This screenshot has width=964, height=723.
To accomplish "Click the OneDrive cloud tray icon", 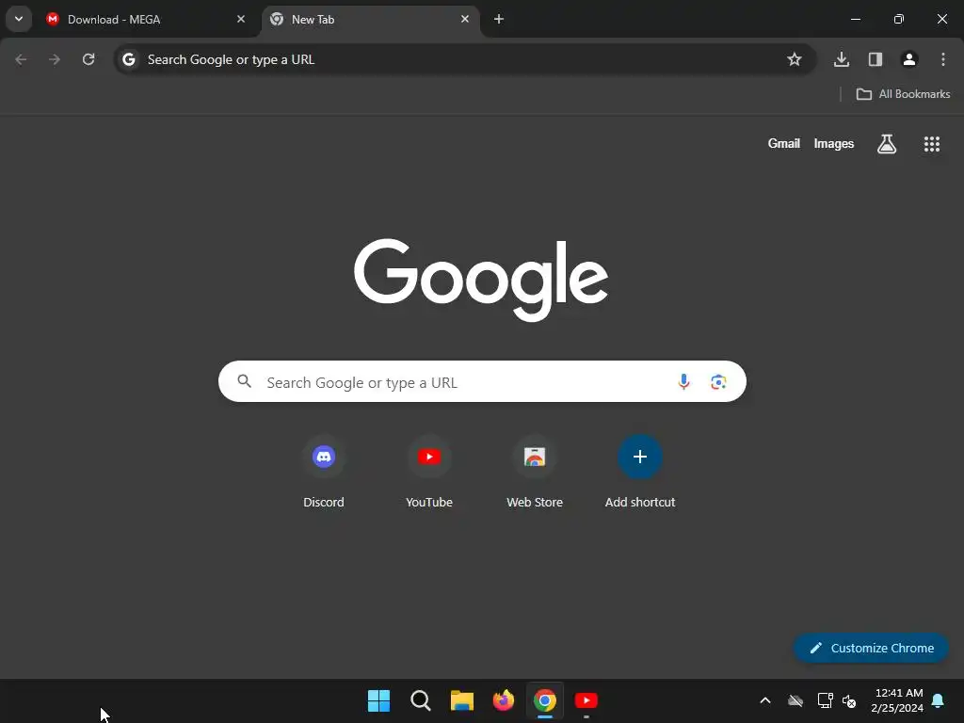I will [795, 700].
